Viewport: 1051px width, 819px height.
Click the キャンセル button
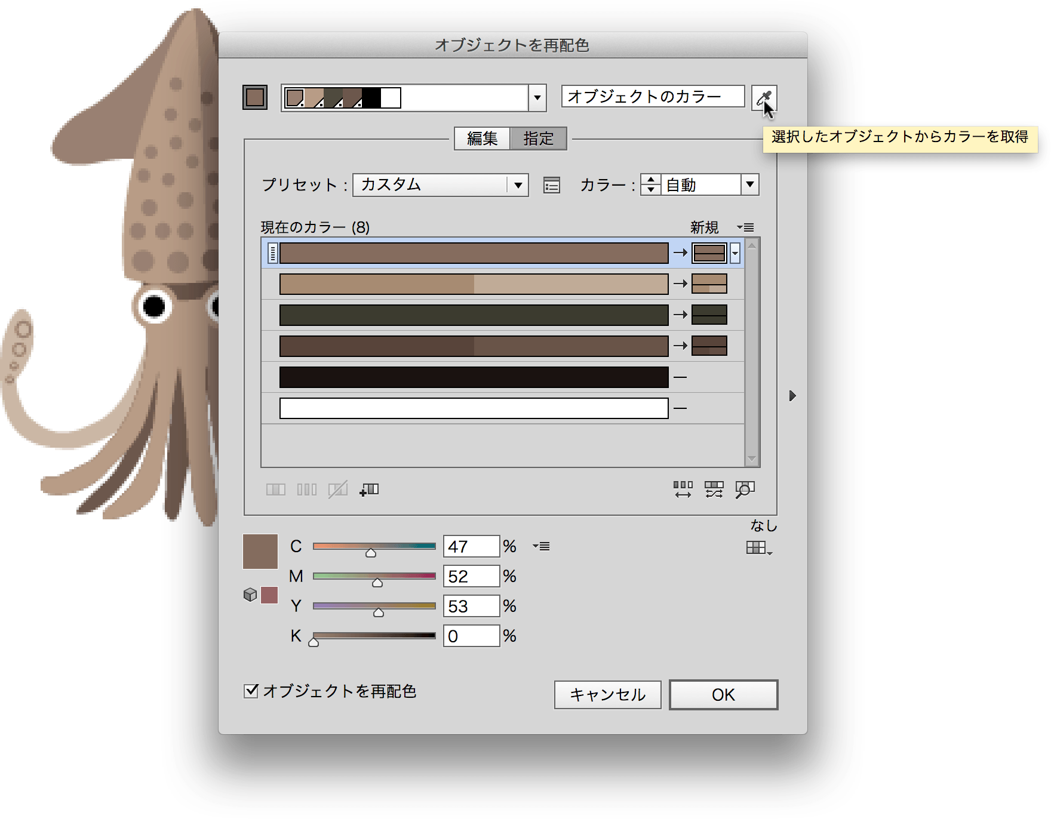pyautogui.click(x=608, y=695)
